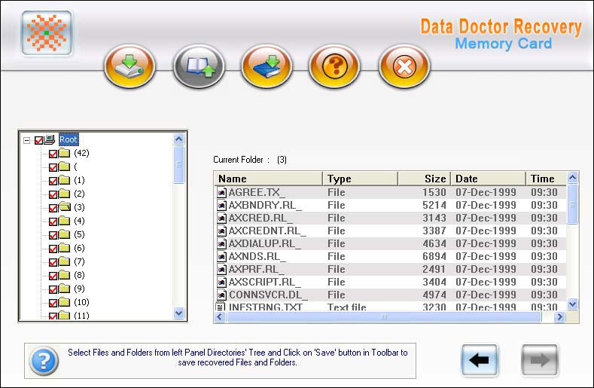Image resolution: width=594 pixels, height=388 pixels.
Task: Toggle the checkbox for folder (5)
Action: tap(53, 235)
